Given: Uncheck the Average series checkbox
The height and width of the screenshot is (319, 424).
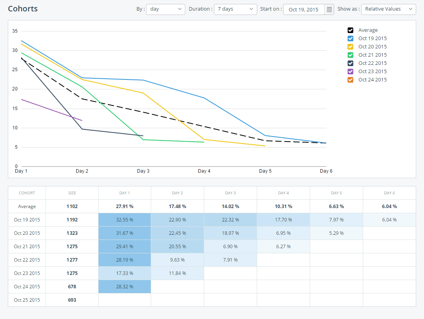Looking at the screenshot, I should pyautogui.click(x=350, y=30).
